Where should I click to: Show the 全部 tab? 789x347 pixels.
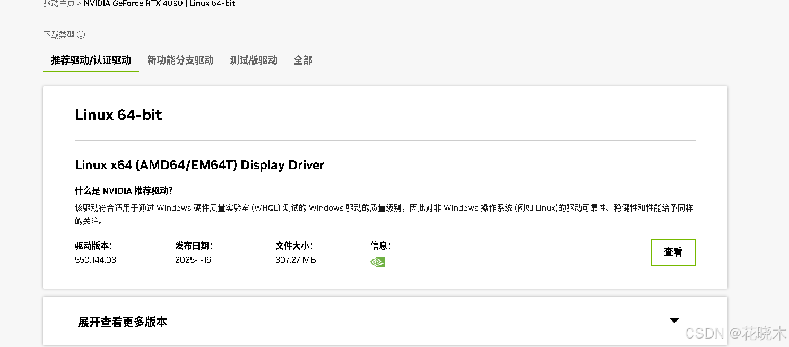(x=303, y=60)
